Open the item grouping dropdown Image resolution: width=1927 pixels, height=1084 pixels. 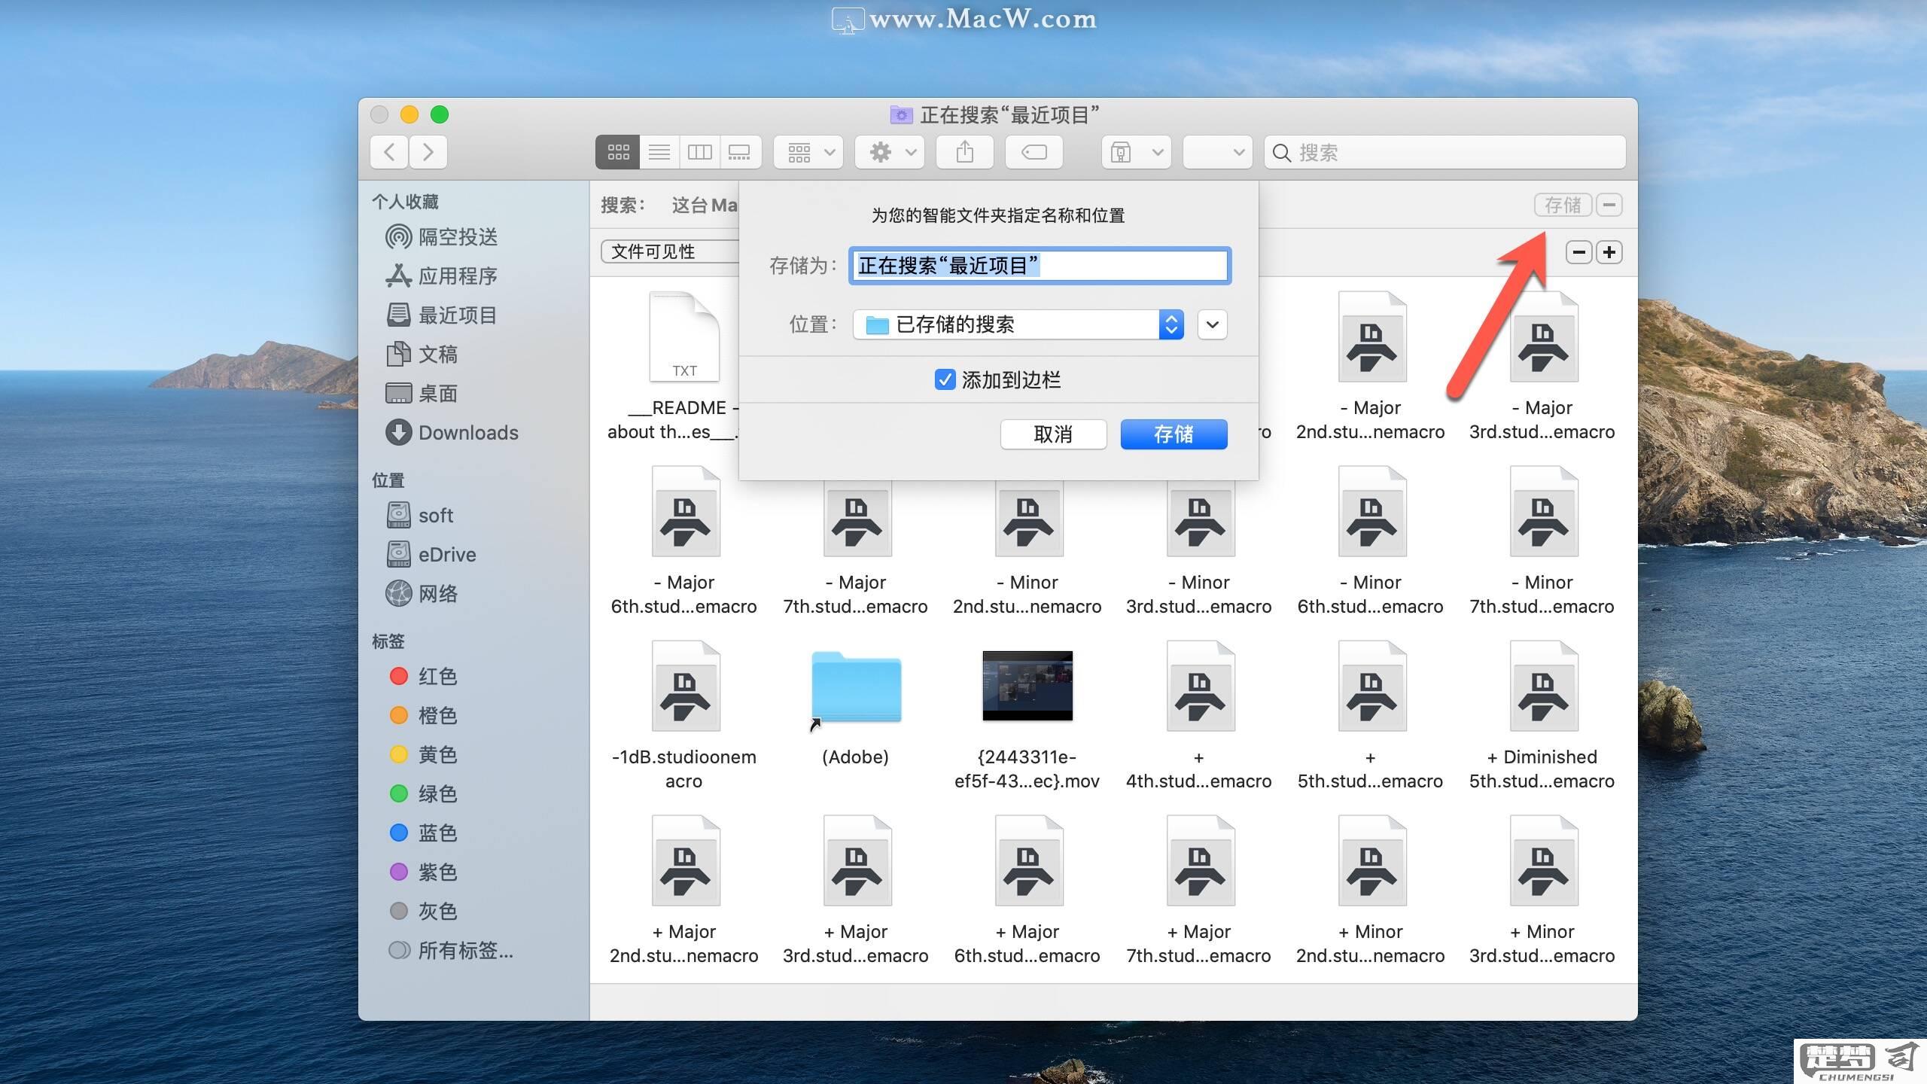click(809, 152)
